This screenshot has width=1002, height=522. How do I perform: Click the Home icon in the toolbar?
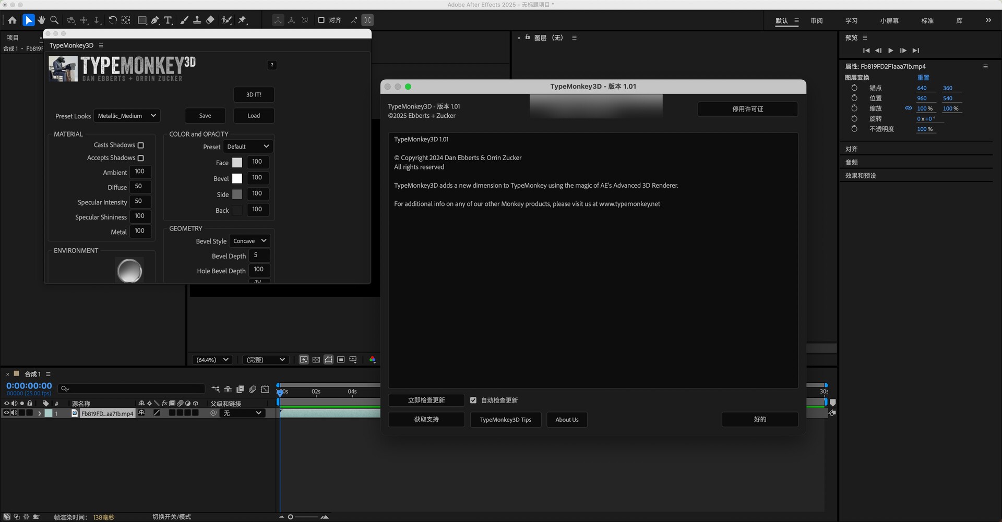point(12,20)
